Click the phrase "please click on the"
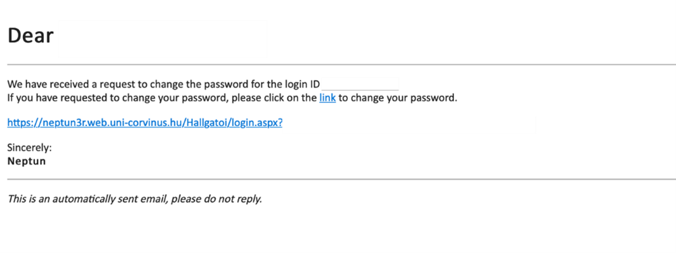 [x=274, y=98]
